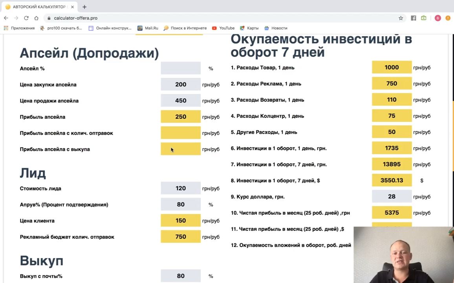Image resolution: width=454 pixels, height=283 pixels.
Task: Open new tab with plus icon
Action: point(84,7)
